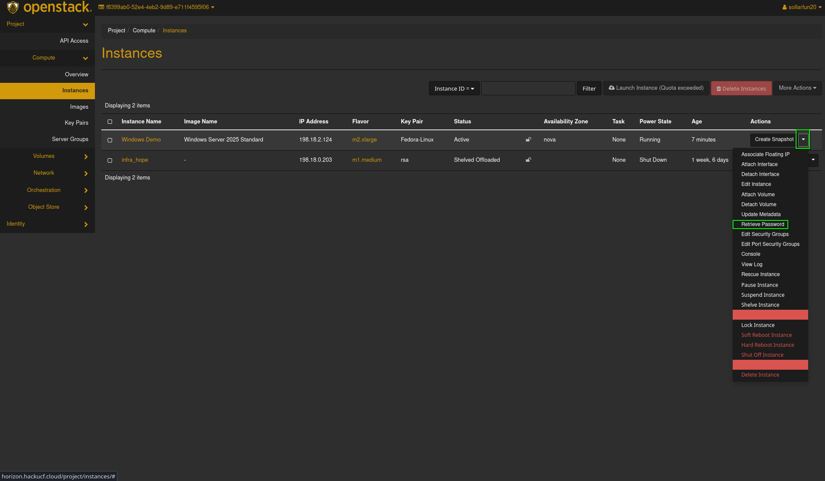The height and width of the screenshot is (481, 825).
Task: Click the filter text input field
Action: click(x=528, y=88)
